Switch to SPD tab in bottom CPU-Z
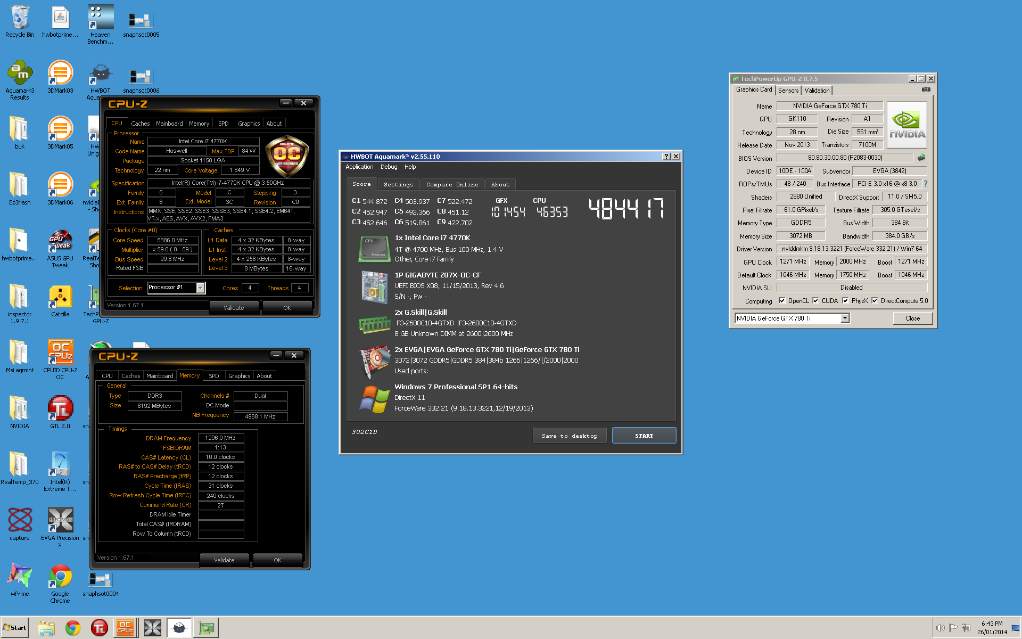The height and width of the screenshot is (639, 1022). tap(213, 376)
